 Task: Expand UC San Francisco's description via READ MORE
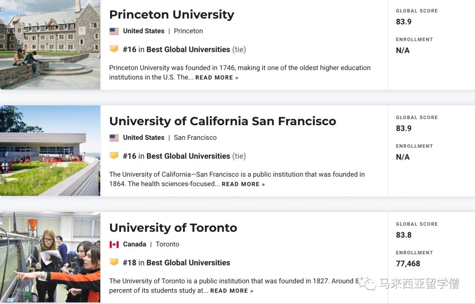coord(241,184)
